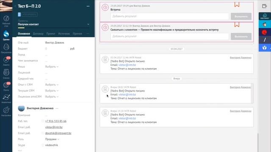Open ellipsis menu beside contact name
The image size is (271, 152).
point(57,109)
